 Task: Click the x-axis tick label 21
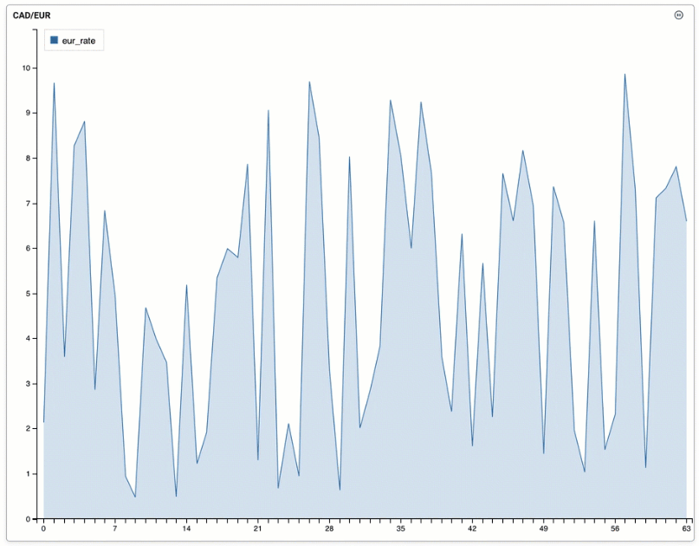[257, 528]
